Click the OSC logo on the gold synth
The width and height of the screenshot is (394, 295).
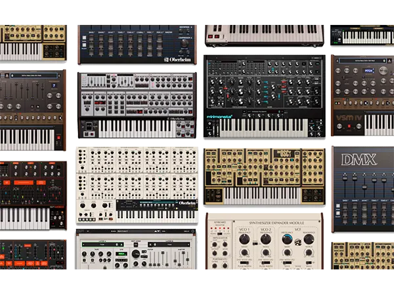click(286, 153)
